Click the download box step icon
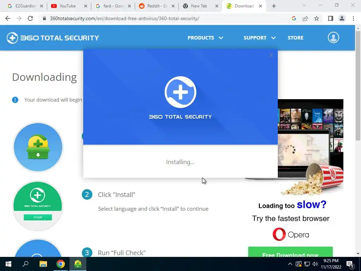The width and height of the screenshot is (361, 271). [x=38, y=147]
